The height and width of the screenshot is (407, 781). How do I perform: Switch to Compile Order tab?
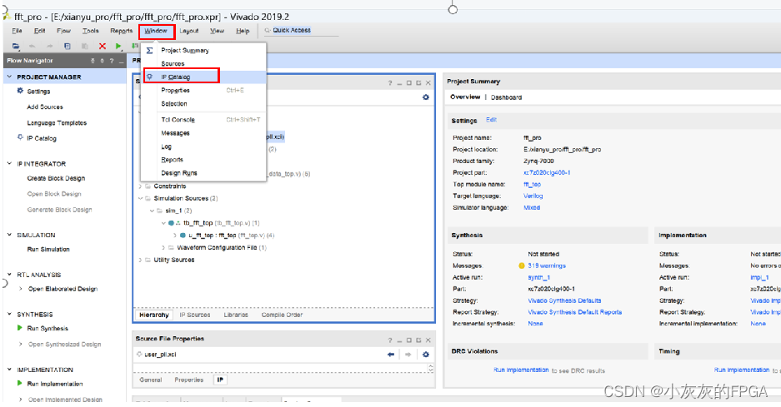coord(282,315)
